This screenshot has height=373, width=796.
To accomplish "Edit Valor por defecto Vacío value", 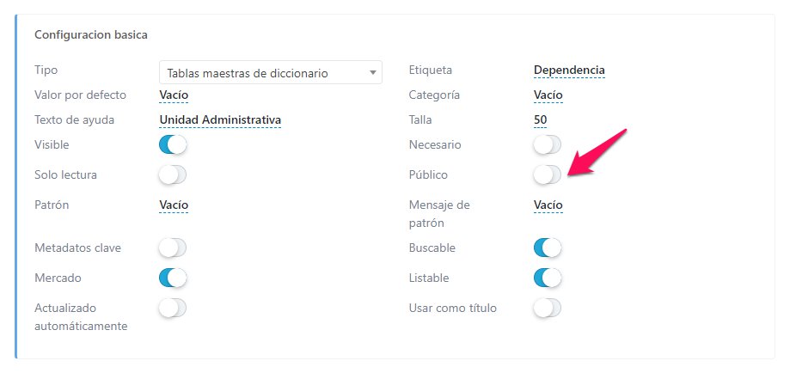I will (x=174, y=95).
